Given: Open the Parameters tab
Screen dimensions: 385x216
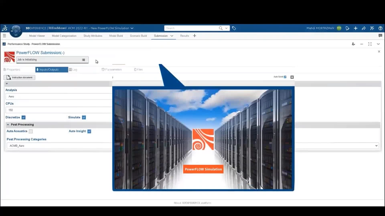Looking at the screenshot, I should pos(112,70).
